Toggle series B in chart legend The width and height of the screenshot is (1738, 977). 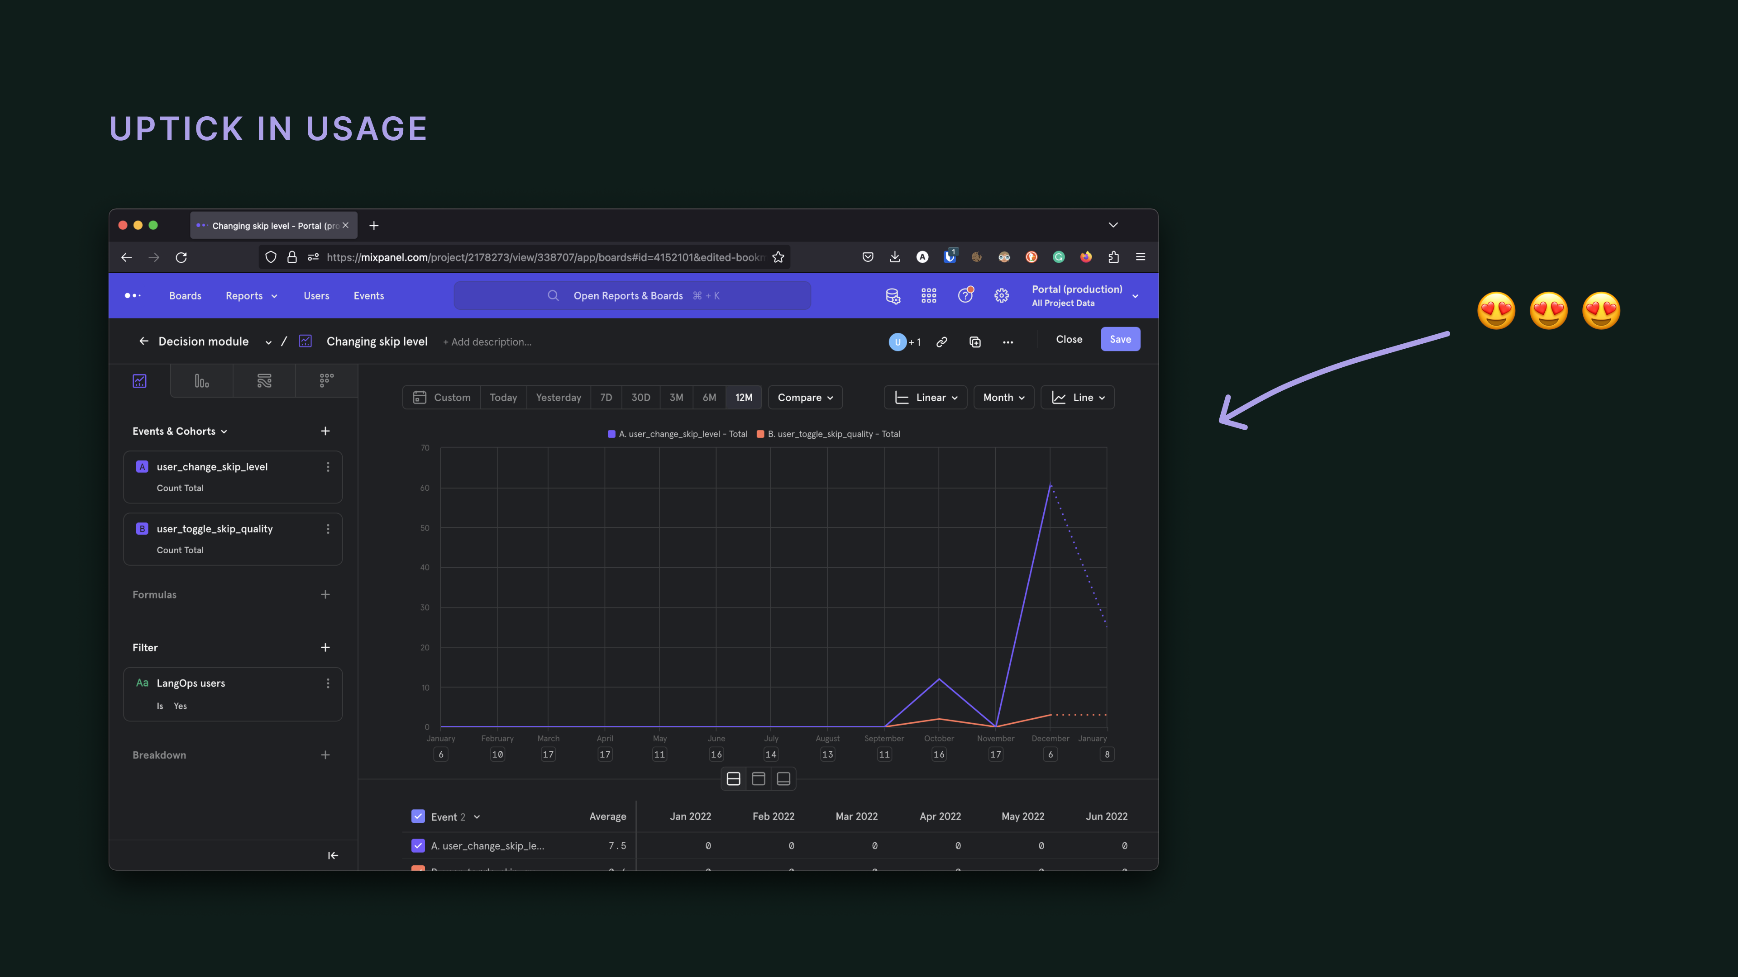(829, 434)
